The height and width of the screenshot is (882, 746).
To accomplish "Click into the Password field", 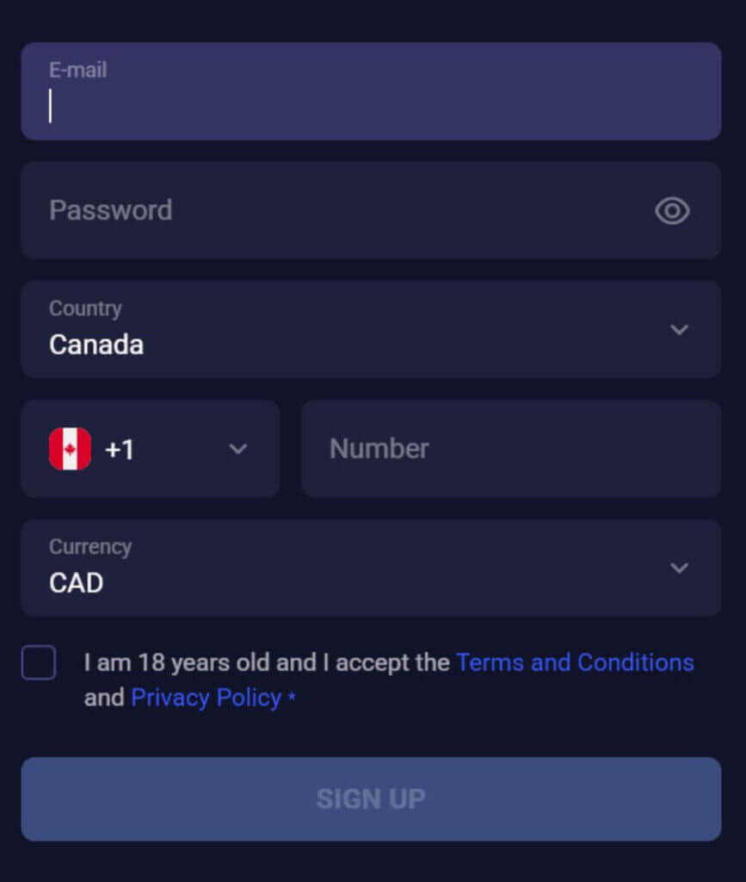I will (x=344, y=210).
